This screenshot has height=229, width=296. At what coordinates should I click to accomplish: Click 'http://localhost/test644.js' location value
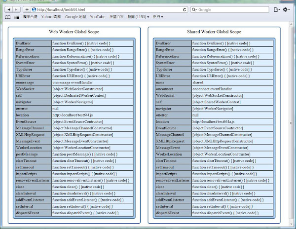(92, 115)
